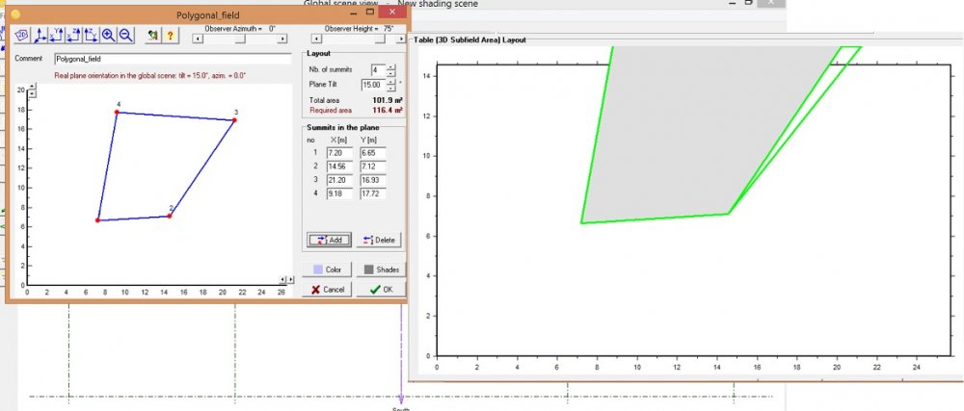
Task: Confirm the dialog with OK
Action: [380, 289]
